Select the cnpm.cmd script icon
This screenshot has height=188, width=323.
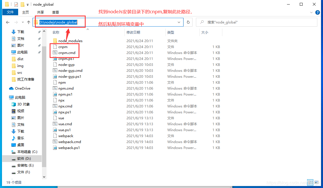(x=55, y=53)
